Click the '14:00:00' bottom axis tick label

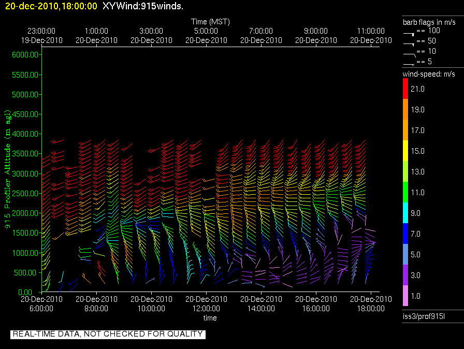(261, 309)
